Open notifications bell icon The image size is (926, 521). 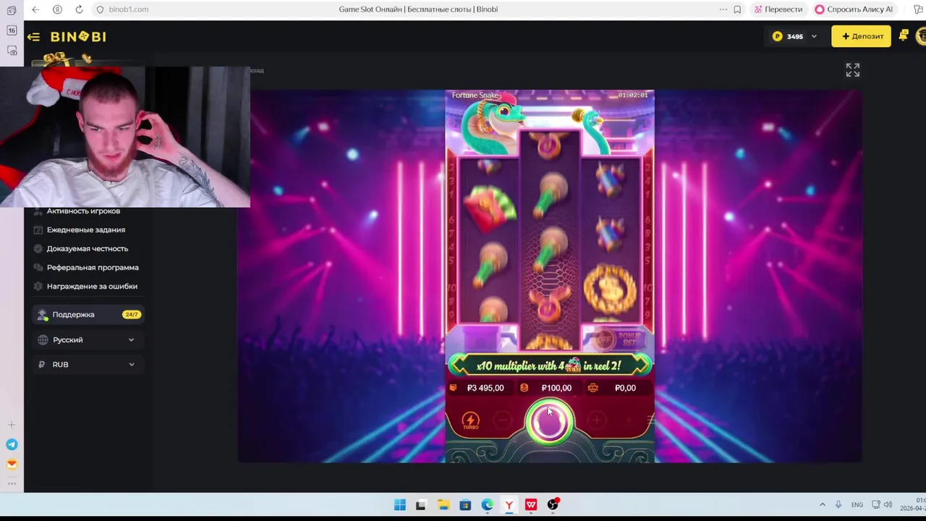(x=904, y=35)
